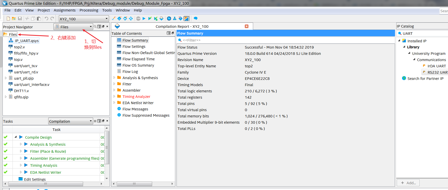
Task: Expand the Fitter folder in Table of Contents
Action: click(114, 84)
